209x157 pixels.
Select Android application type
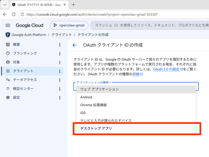136,97
